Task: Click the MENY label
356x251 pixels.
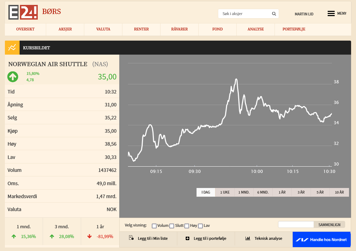Action: pyautogui.click(x=342, y=13)
